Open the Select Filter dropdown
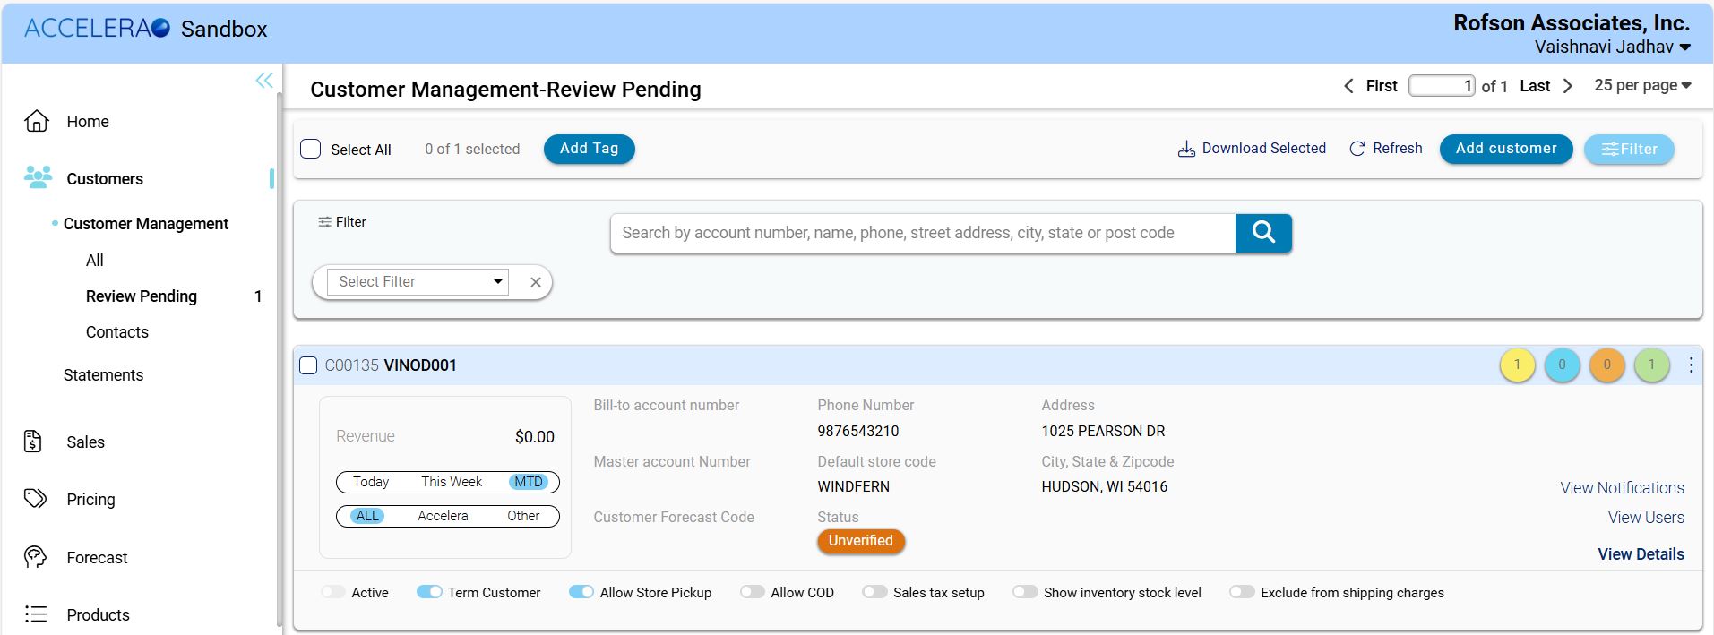The height and width of the screenshot is (635, 1714). coord(418,282)
